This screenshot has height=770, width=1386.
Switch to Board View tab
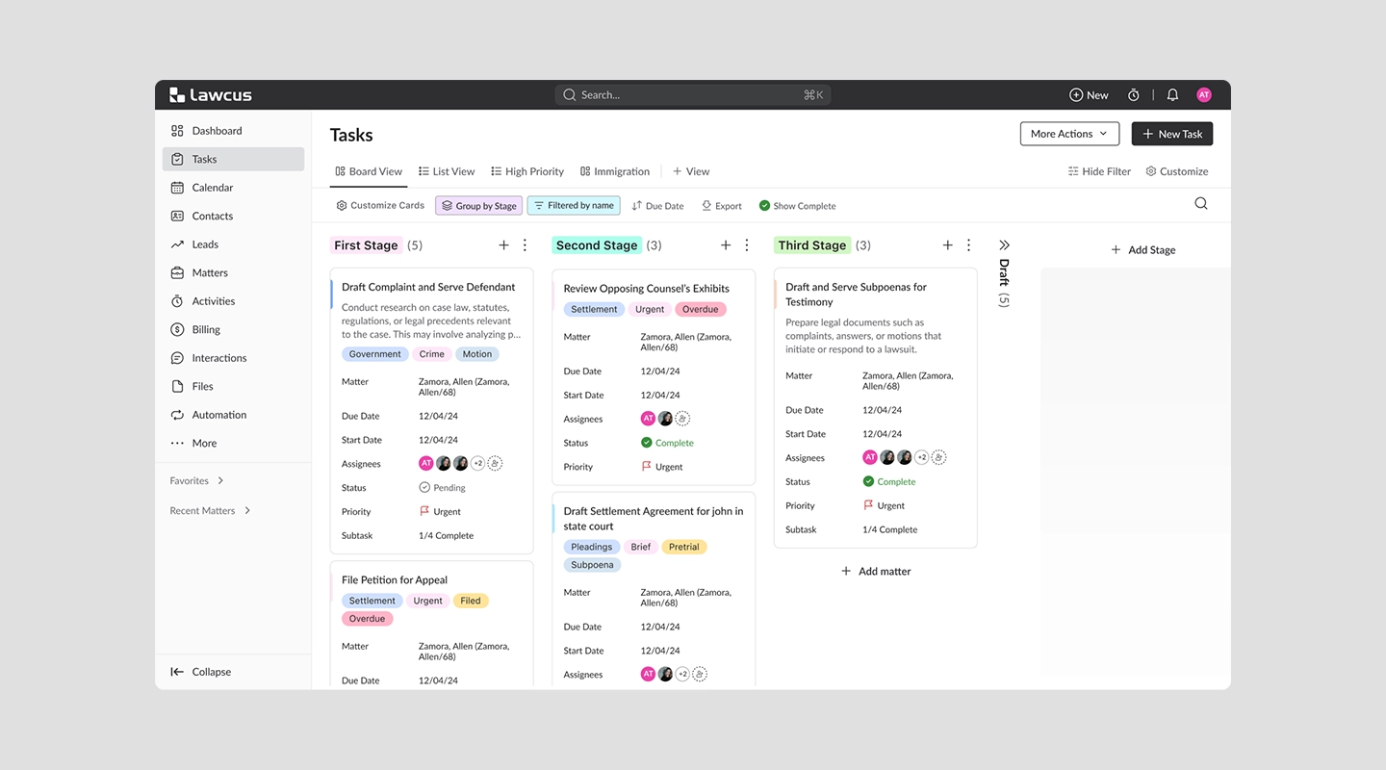click(369, 171)
